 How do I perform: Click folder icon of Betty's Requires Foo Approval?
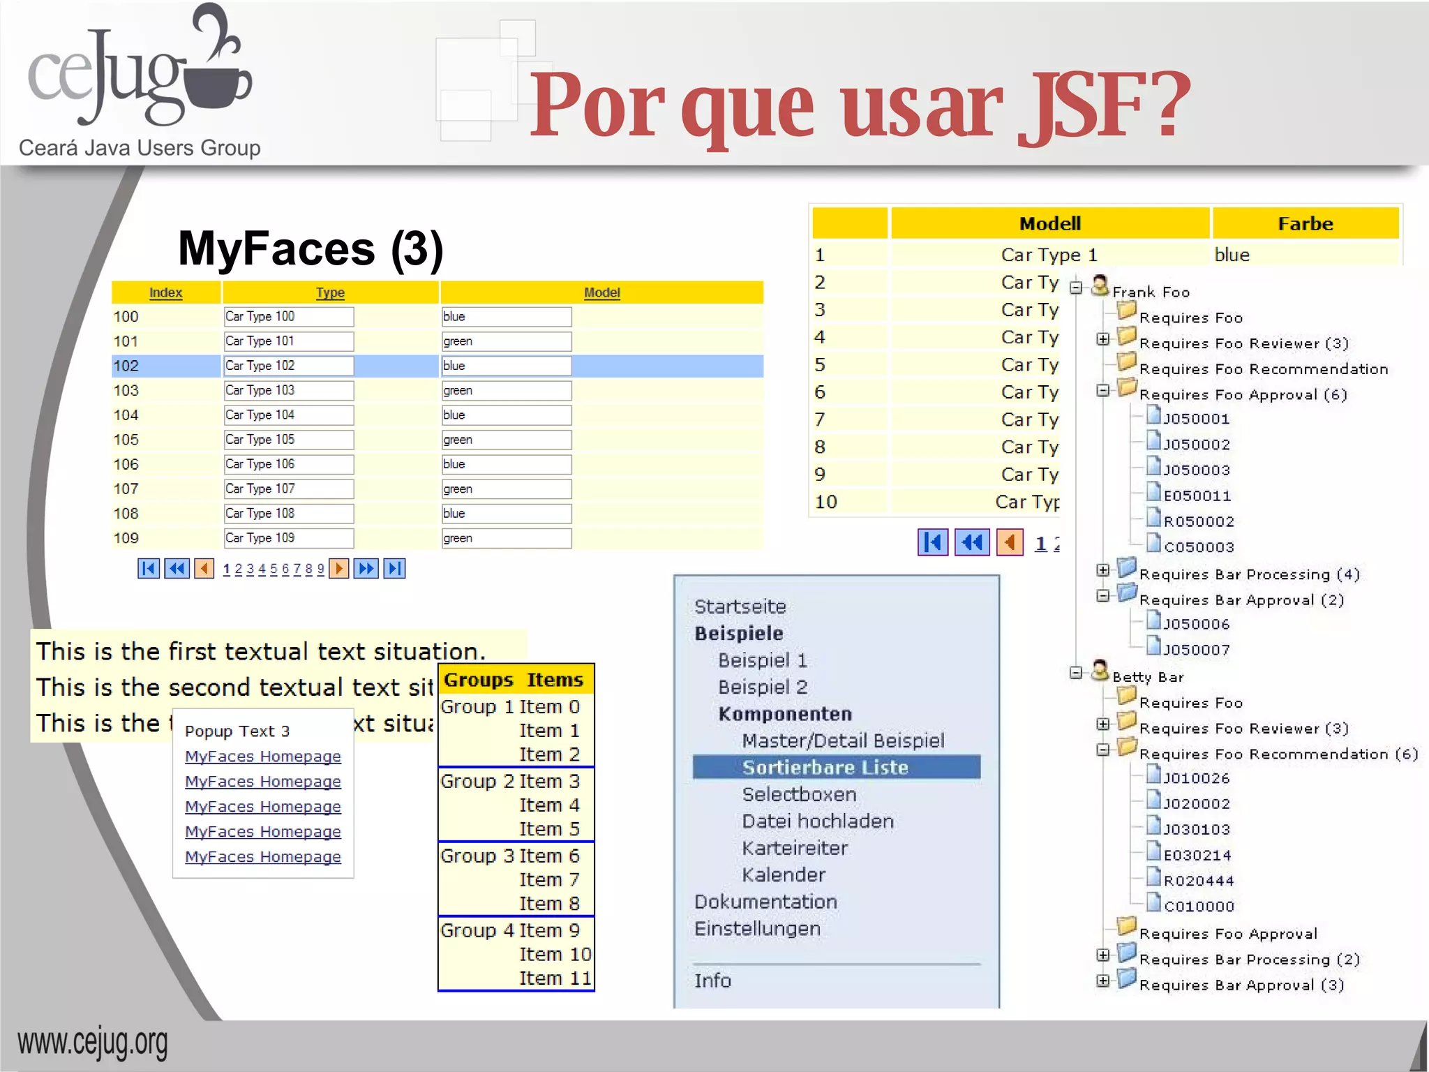(x=1127, y=927)
